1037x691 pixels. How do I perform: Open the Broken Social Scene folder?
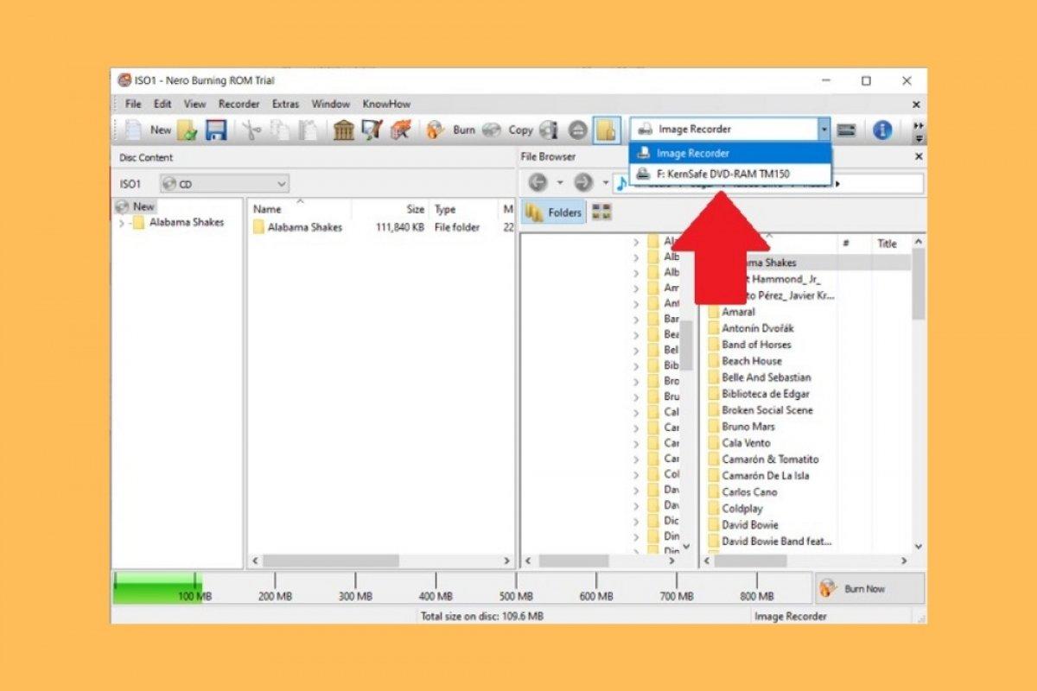click(760, 410)
